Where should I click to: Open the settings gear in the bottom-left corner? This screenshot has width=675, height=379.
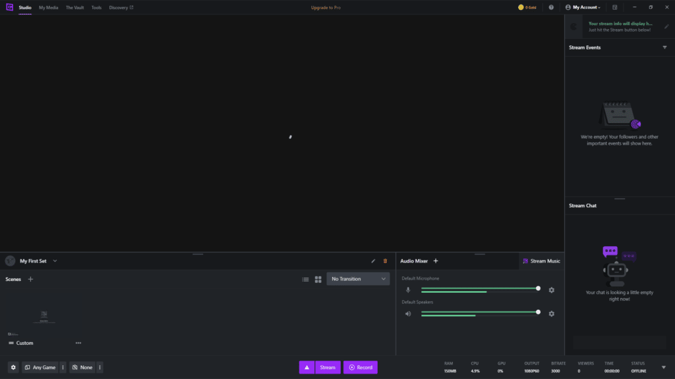coord(13,367)
